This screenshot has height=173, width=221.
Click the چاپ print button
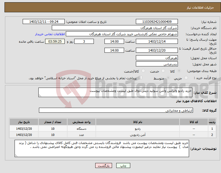[123, 166]
